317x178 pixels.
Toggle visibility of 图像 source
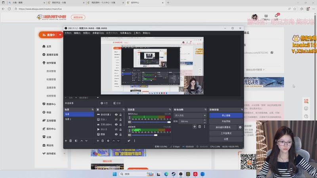pyautogui.click(x=116, y=134)
